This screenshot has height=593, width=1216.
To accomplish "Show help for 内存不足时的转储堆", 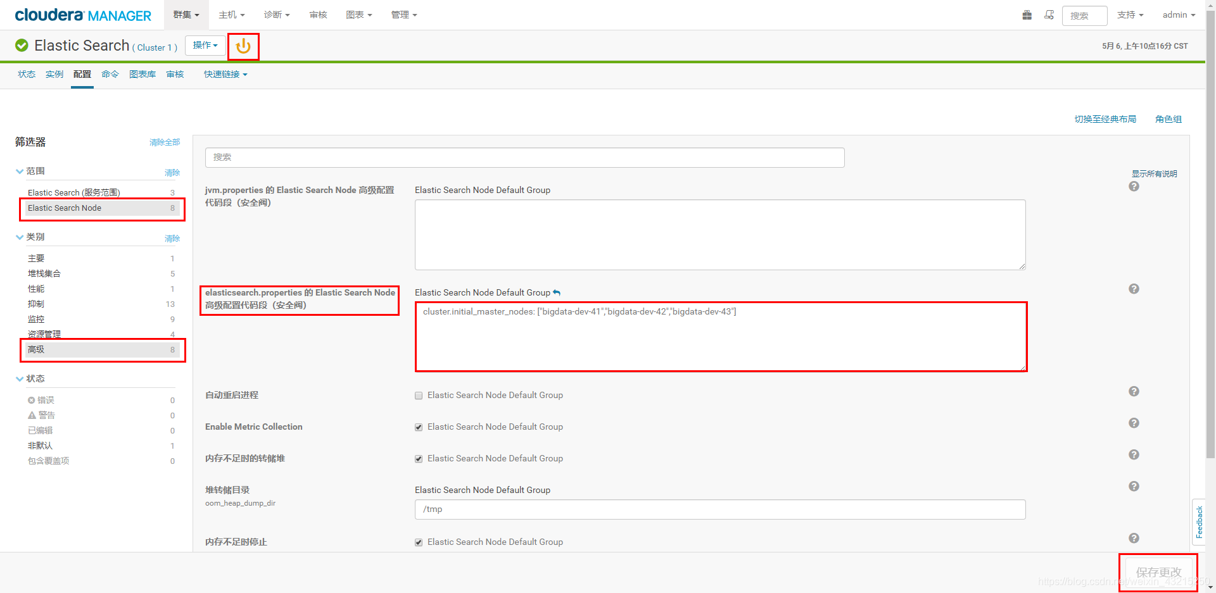I will (x=1134, y=454).
